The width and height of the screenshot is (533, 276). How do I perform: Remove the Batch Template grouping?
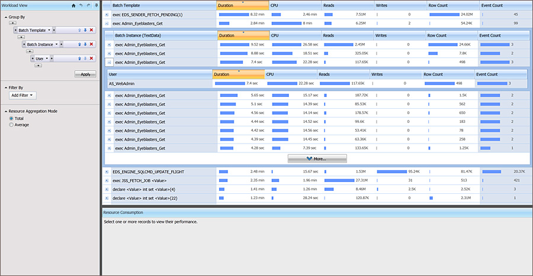pyautogui.click(x=91, y=30)
